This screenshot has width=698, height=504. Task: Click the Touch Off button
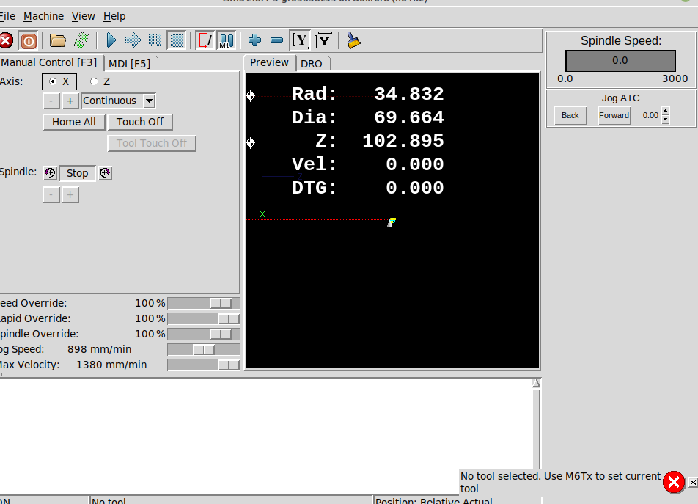[x=140, y=122]
